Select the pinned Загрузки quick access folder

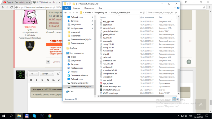[74, 21]
